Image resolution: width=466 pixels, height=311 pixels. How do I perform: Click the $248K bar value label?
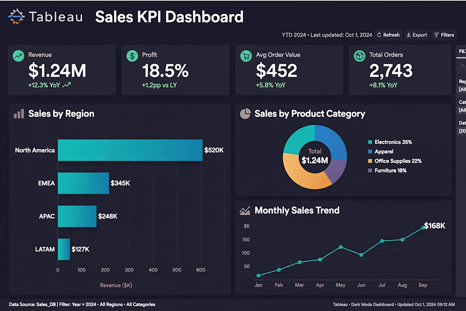(x=108, y=216)
